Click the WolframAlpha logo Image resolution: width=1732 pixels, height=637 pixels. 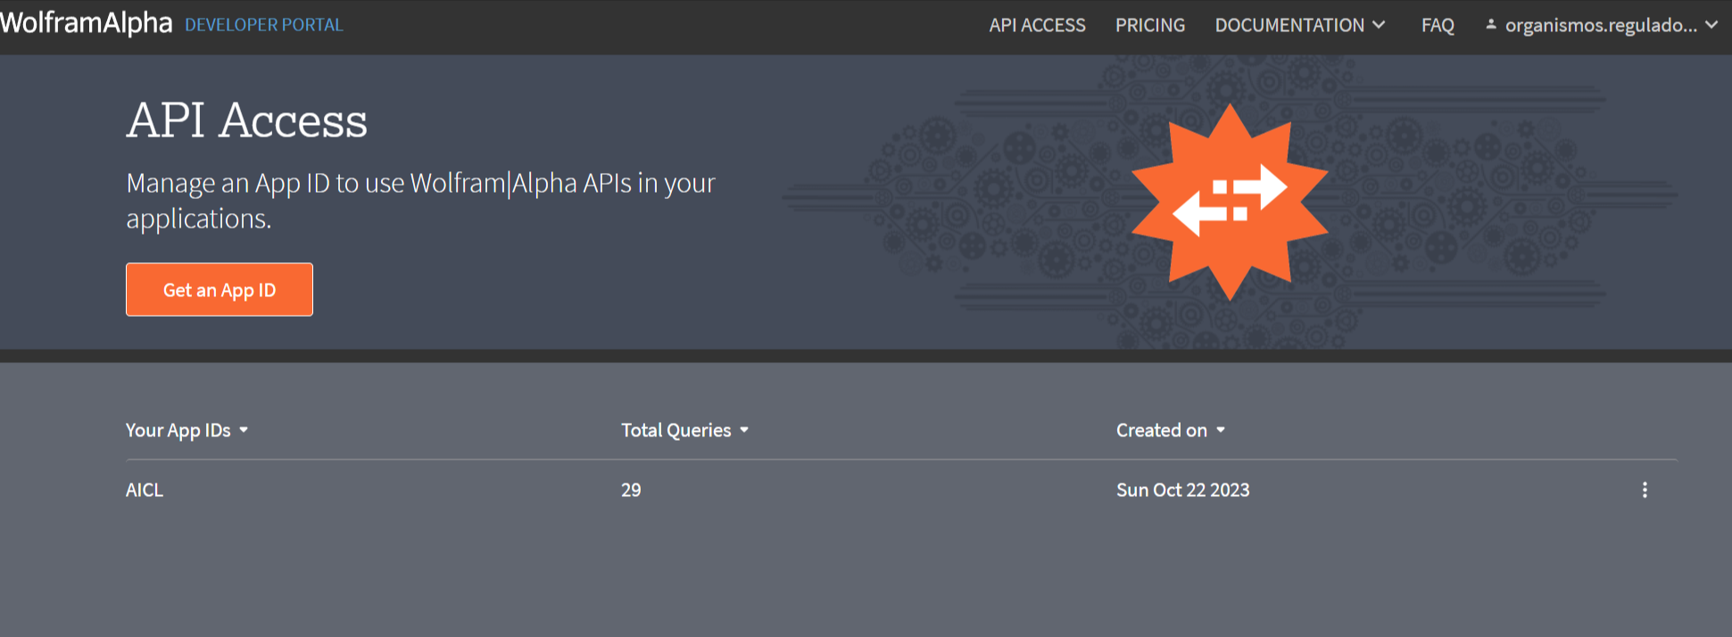pyautogui.click(x=87, y=23)
